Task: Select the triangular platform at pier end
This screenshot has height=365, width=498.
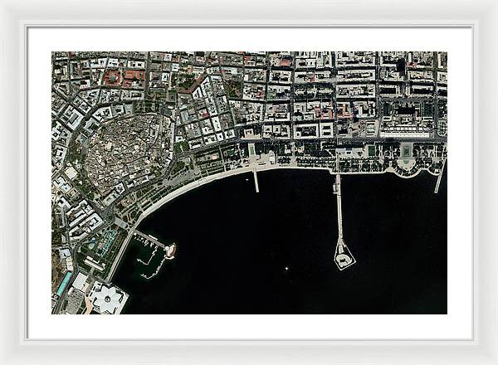Action: pos(344,259)
